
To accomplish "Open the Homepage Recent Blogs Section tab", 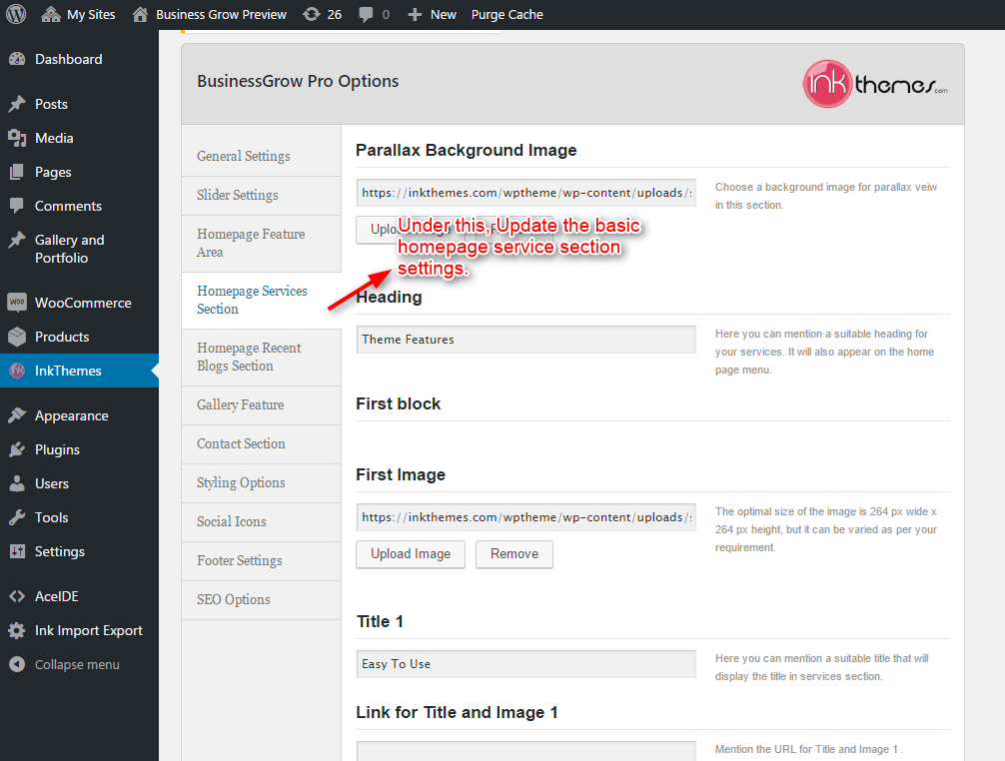I will point(249,357).
